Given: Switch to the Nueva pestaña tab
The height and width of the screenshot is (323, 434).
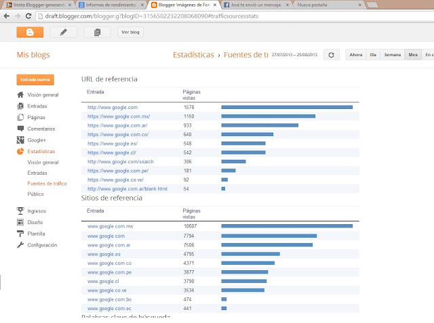Looking at the screenshot, I should click(x=329, y=5).
